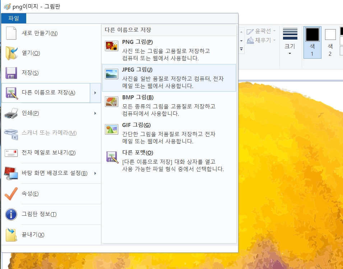
Task: Click the outline (윤곽선) pencil icon
Action: click(250, 31)
